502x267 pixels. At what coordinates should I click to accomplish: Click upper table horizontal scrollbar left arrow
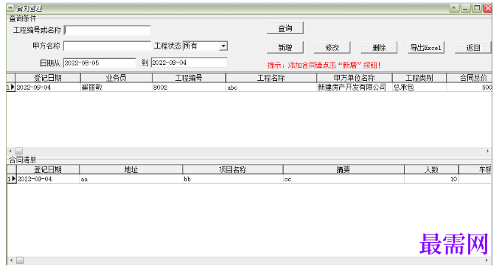(x=10, y=151)
